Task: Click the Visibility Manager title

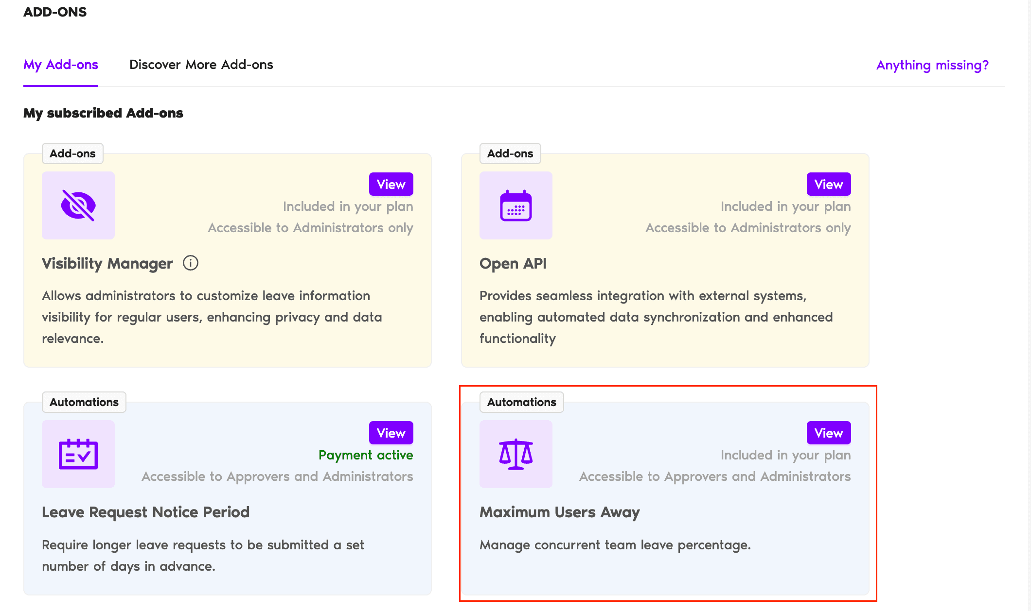Action: click(107, 263)
